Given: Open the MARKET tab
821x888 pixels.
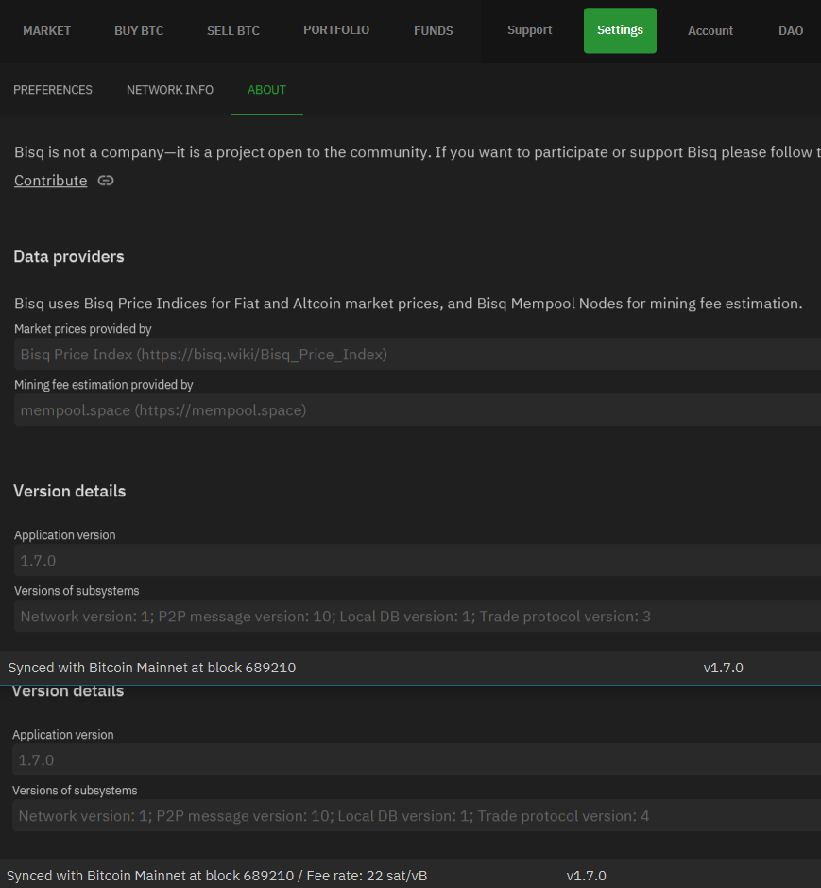Looking at the screenshot, I should click(46, 30).
